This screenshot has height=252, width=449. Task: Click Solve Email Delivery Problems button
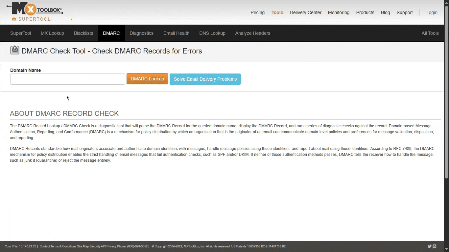pyautogui.click(x=205, y=79)
